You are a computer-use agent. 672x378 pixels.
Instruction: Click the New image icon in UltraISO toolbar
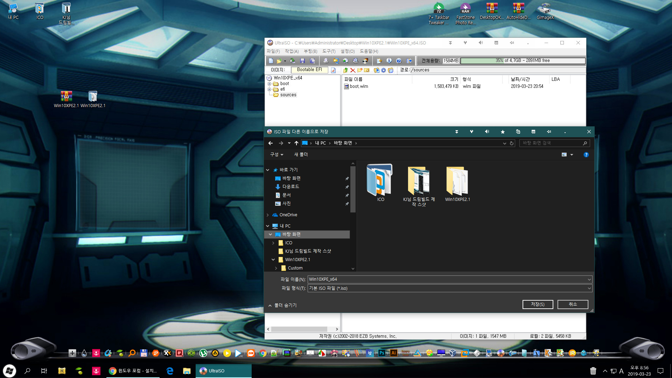(x=271, y=61)
